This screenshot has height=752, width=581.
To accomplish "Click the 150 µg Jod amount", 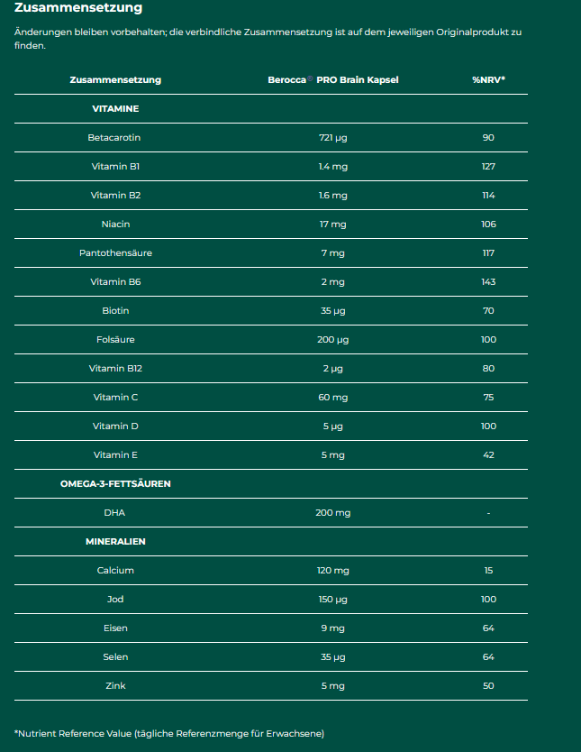I will coord(333,599).
